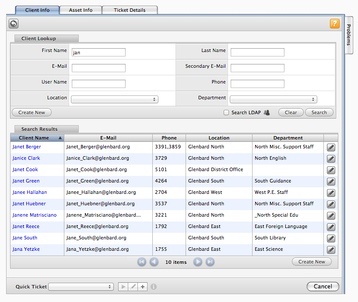The width and height of the screenshot is (358, 302).
Task: Switch to the Asset Info tab
Action: [81, 10]
